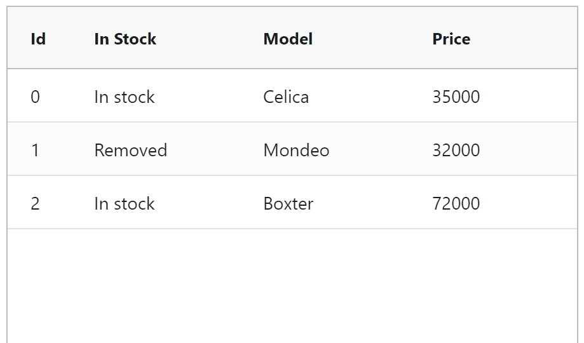584x343 pixels.
Task: Sort by the In Stock column header
Action: point(125,39)
